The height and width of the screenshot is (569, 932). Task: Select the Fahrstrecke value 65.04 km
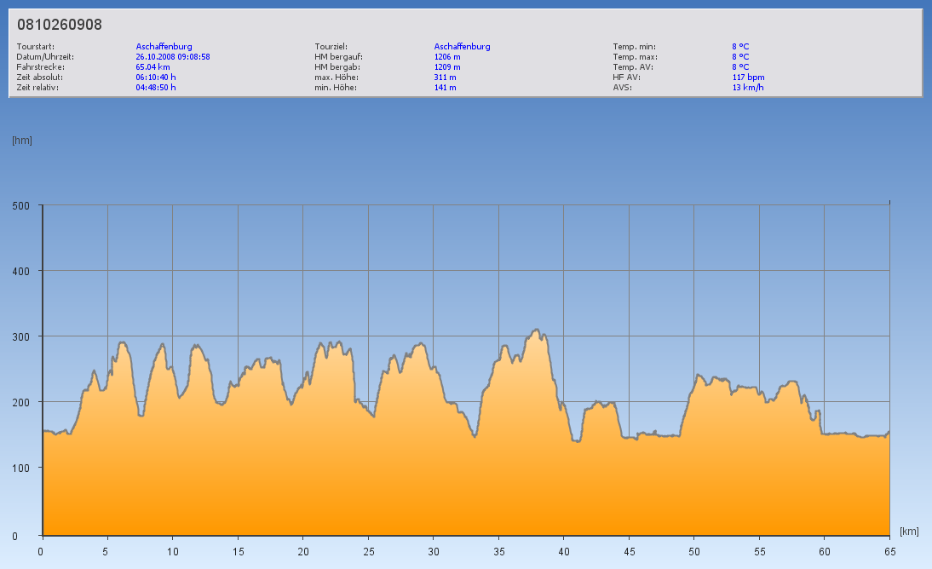[x=153, y=66]
